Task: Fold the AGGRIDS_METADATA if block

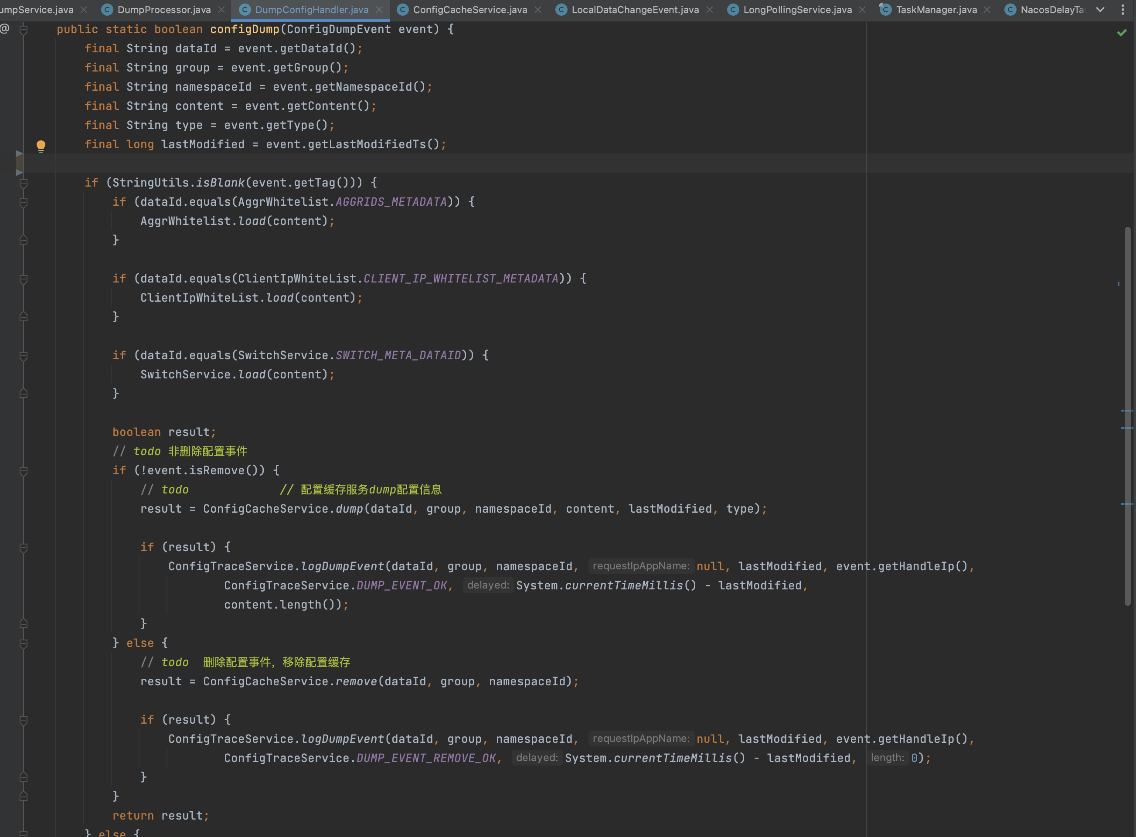Action: coord(23,203)
